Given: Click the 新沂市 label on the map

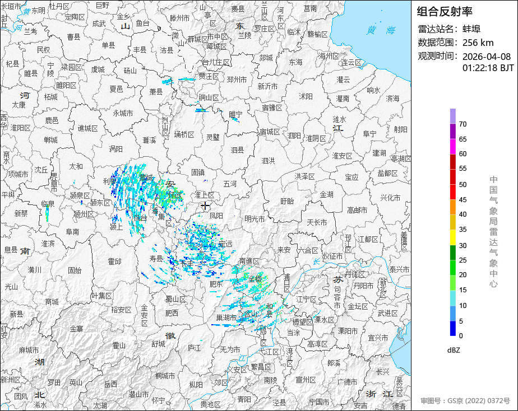Looking at the screenshot, I should (267, 86).
